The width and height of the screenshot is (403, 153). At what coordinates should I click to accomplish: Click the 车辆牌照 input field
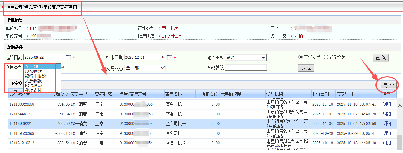point(245,68)
